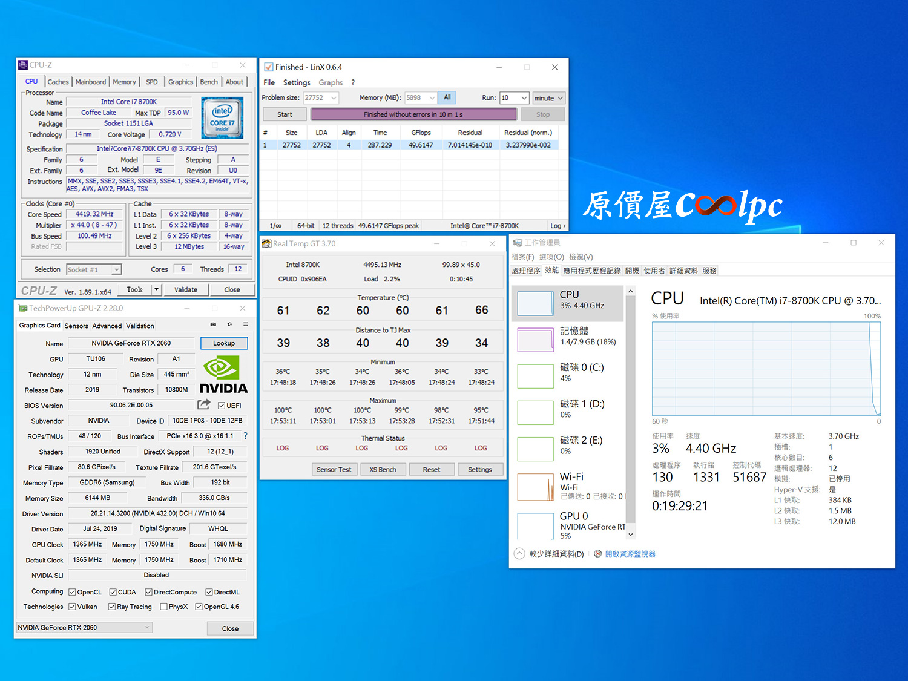Open the GPU-Z hamburger menu icon

click(246, 324)
